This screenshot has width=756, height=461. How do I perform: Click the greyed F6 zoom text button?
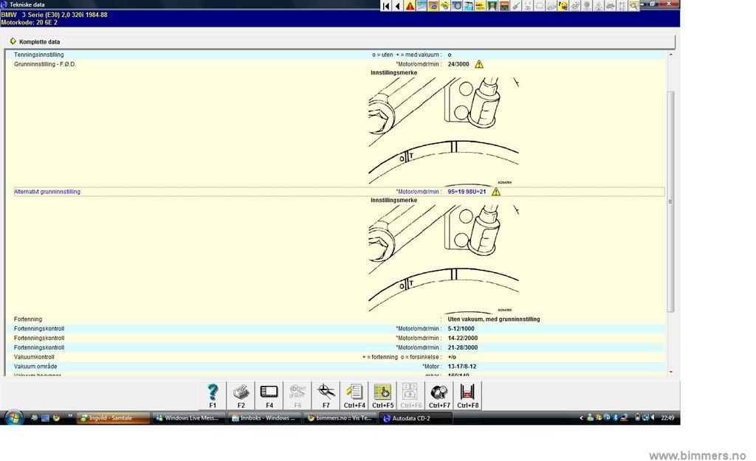298,395
